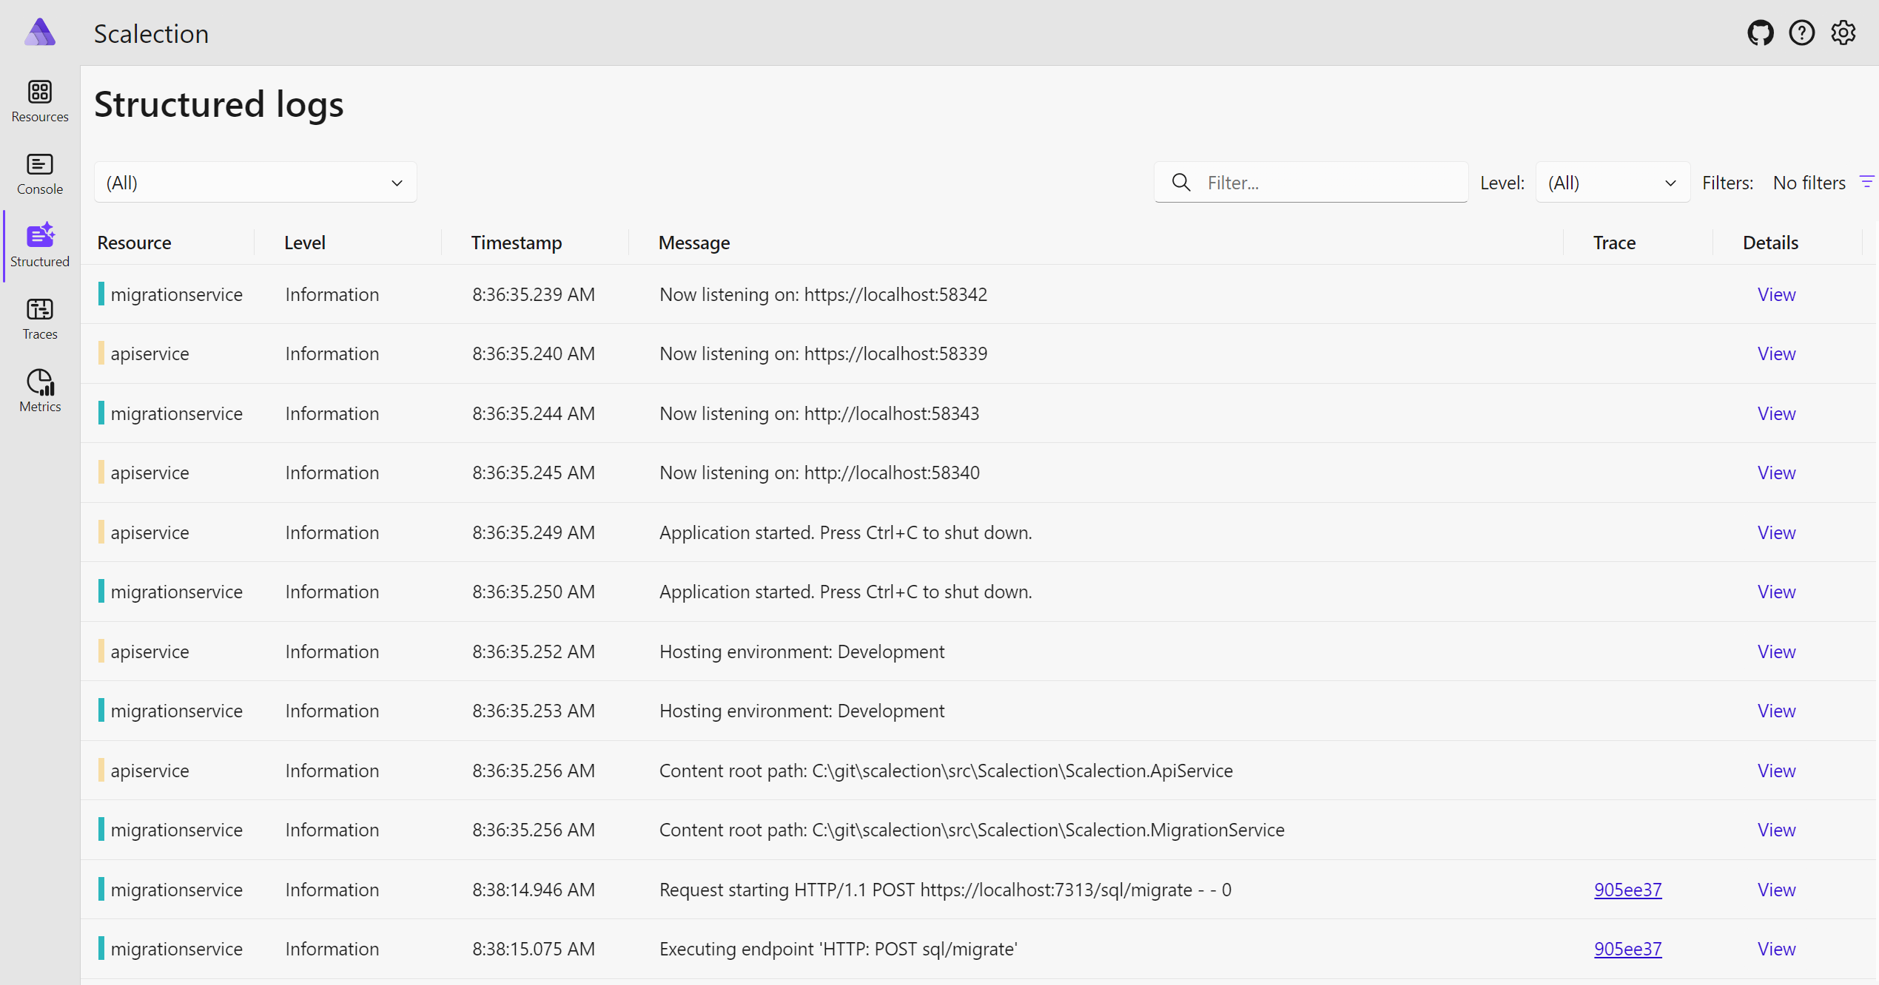
Task: Open trace 905ee37 for Executing endpoint row
Action: pos(1627,949)
